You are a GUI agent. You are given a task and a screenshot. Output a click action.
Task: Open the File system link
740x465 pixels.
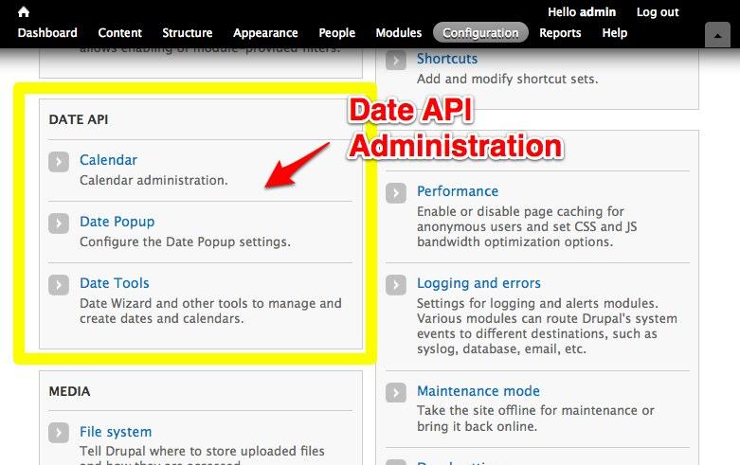[x=116, y=432]
